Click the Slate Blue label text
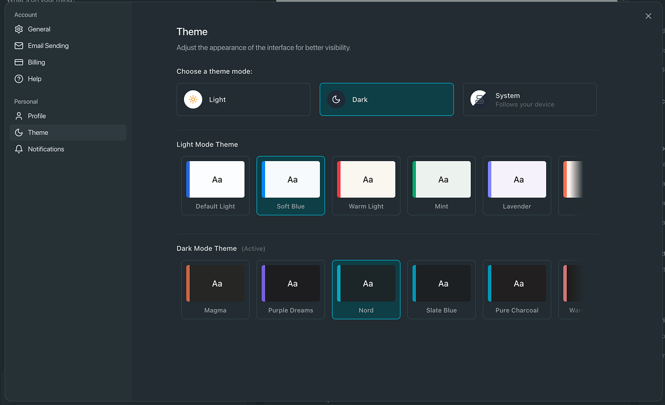The image size is (665, 405). 442,310
